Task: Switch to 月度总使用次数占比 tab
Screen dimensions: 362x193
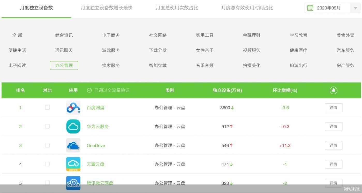Action: tap(177, 8)
